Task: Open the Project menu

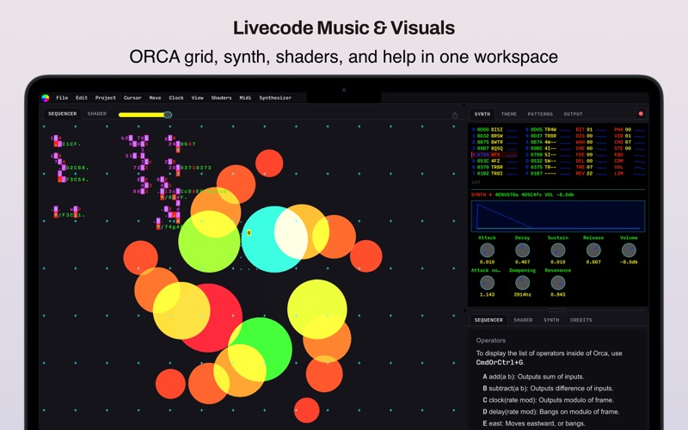Action: coord(105,98)
